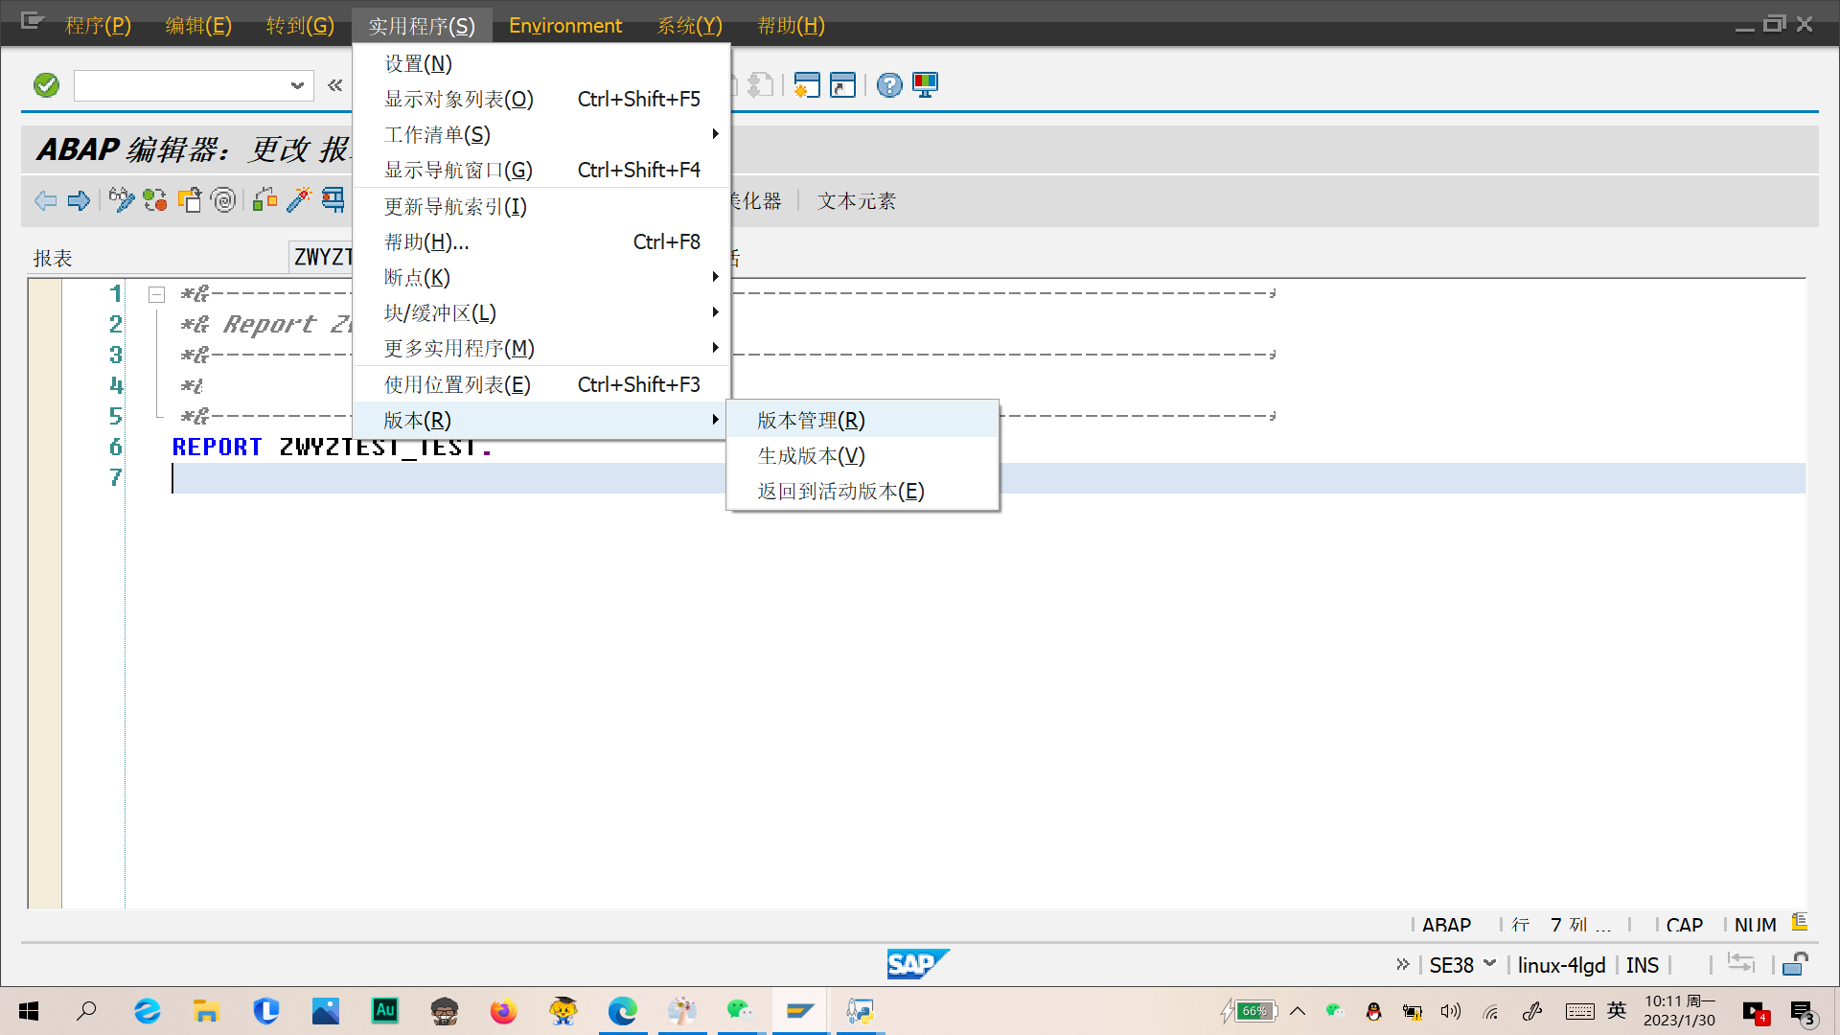Click the Pretty Printer magic wand icon
1840x1035 pixels.
299,200
